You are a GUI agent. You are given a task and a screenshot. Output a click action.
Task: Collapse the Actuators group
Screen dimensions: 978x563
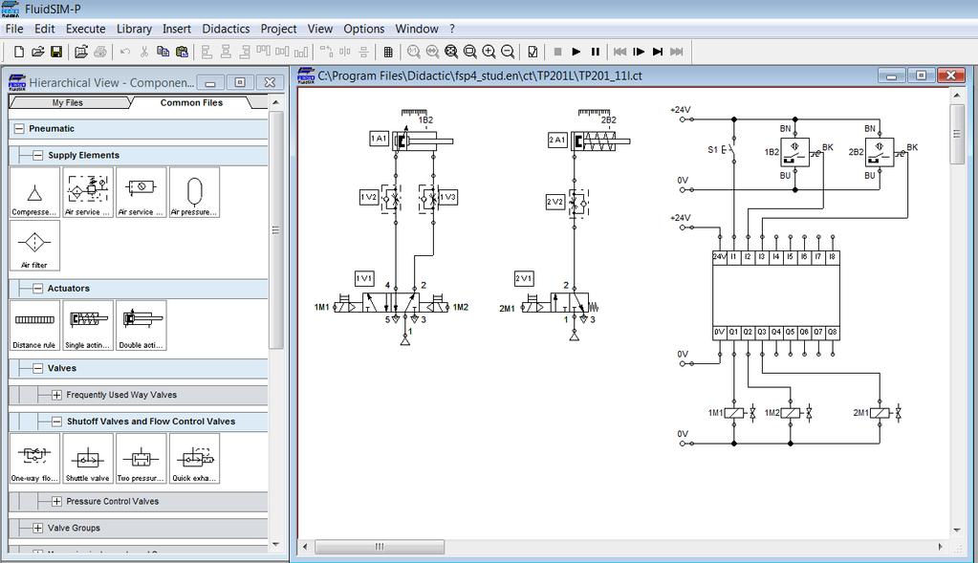(38, 288)
